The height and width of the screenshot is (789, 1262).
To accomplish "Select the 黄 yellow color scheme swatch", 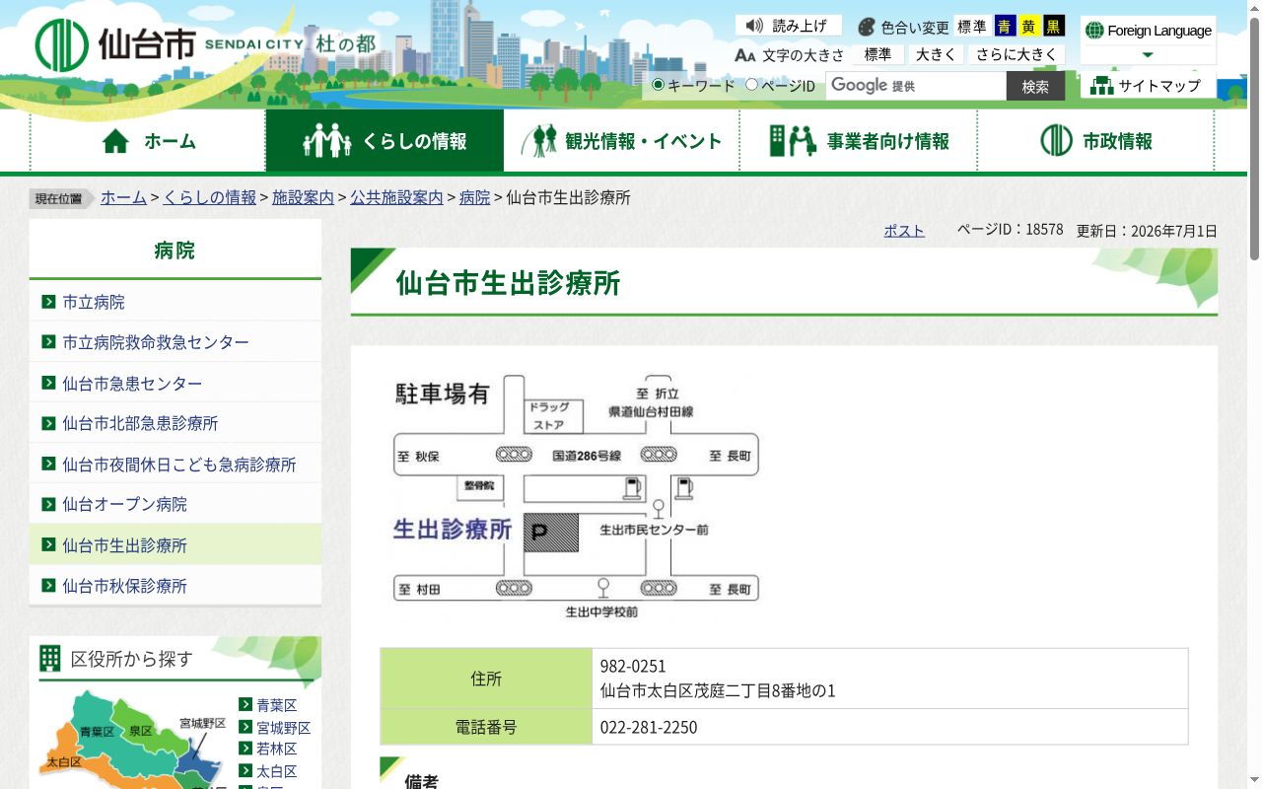I will (1029, 27).
